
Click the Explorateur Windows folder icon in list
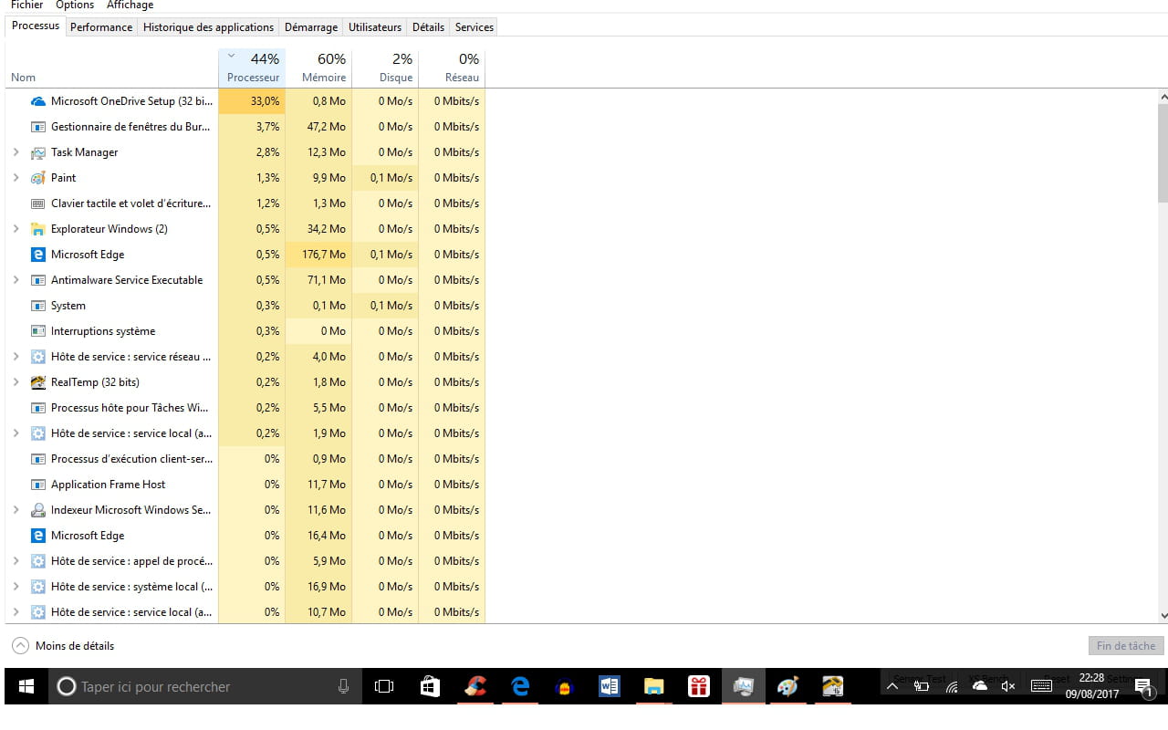(x=38, y=229)
